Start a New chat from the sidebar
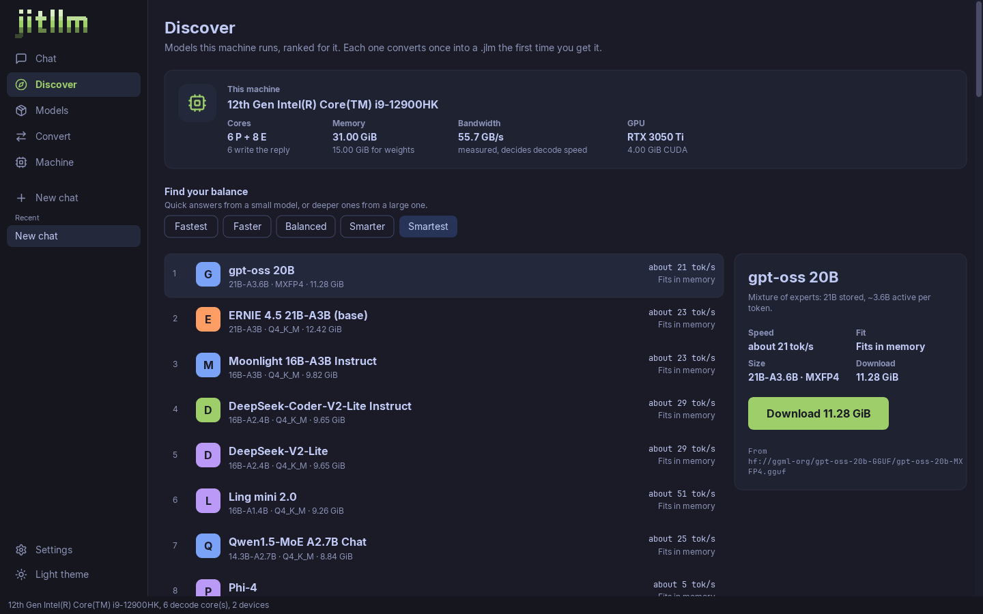Viewport: 983px width, 614px height. tap(74, 198)
